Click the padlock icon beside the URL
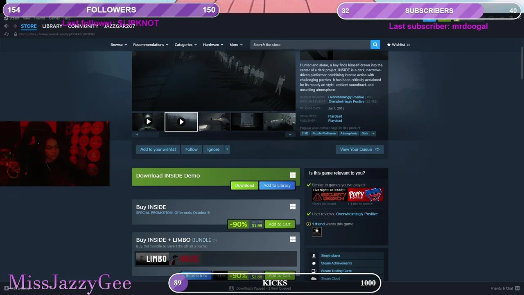524x295 pixels. click(x=15, y=34)
